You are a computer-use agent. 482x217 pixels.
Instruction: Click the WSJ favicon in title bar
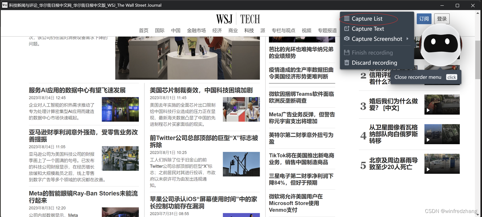tap(5, 5)
